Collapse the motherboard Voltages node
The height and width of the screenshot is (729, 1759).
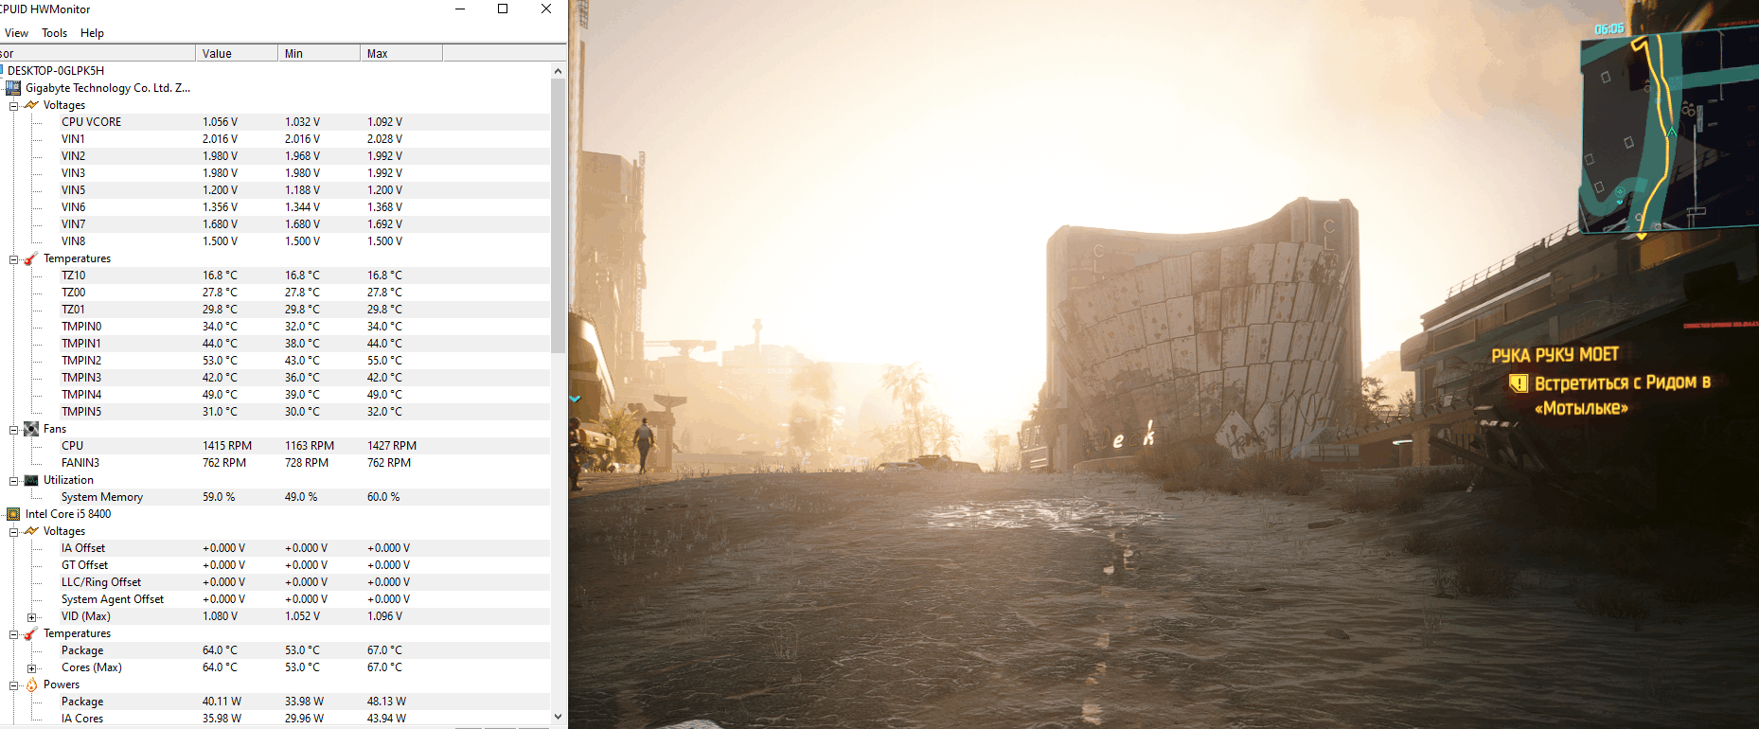14,106
